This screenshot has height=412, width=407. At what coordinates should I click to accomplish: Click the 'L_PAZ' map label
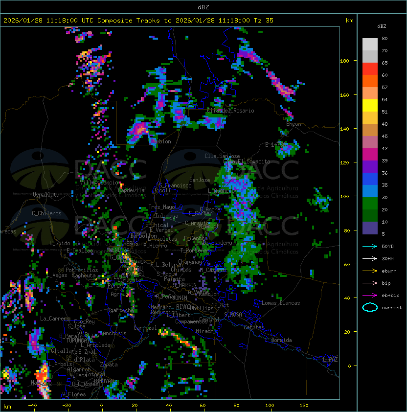click(x=330, y=360)
